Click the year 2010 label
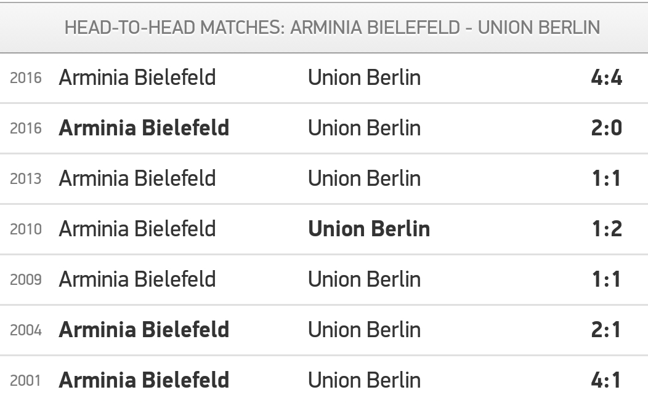This screenshot has width=648, height=403. pyautogui.click(x=26, y=229)
